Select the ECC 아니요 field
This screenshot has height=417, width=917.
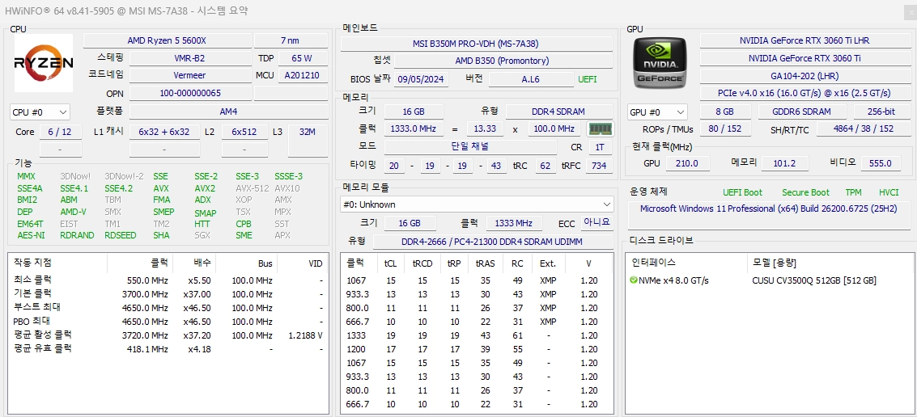pos(597,222)
